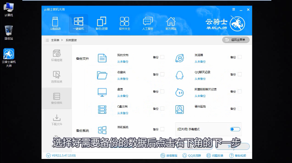Click the 备份系统 section label
The image size is (292, 163).
pos(82,130)
